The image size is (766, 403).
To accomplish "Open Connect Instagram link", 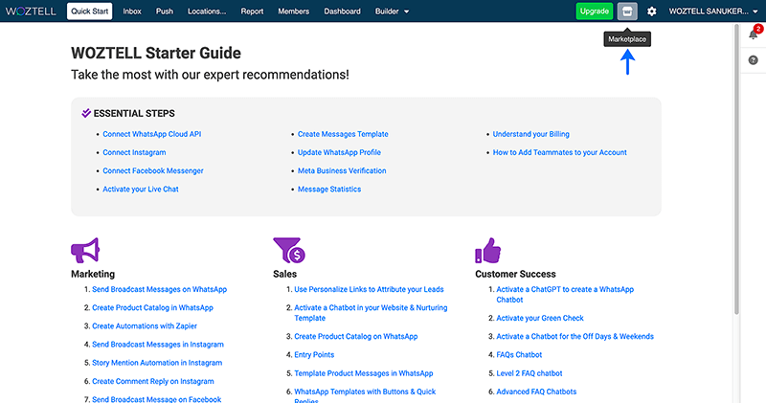I will coord(134,152).
